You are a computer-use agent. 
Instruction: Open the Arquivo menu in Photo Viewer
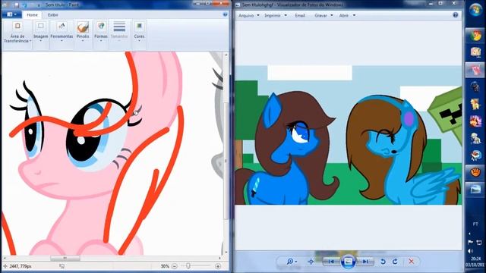(248, 15)
